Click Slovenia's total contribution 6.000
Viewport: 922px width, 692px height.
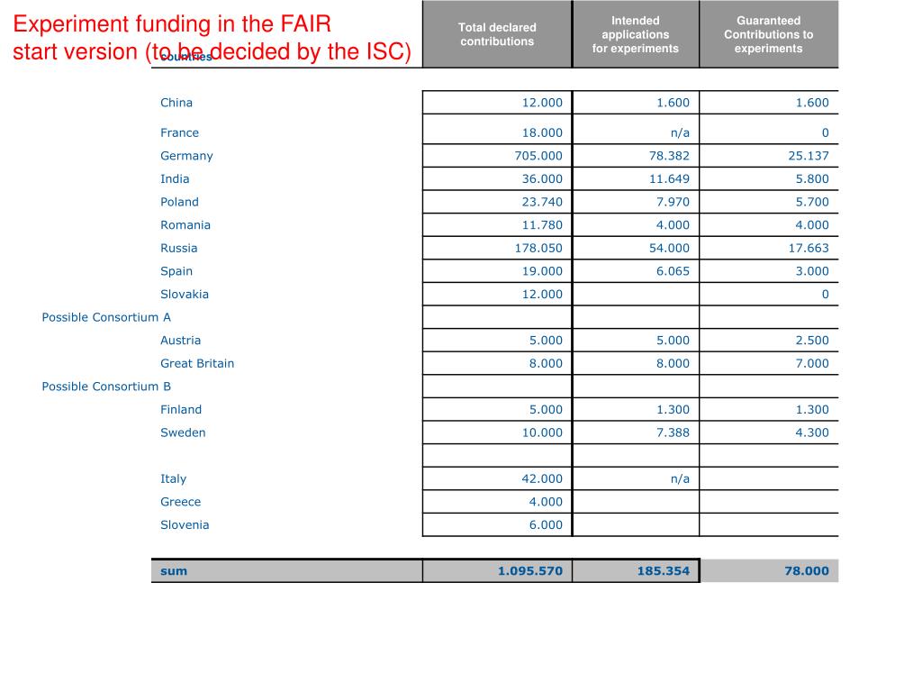point(546,525)
